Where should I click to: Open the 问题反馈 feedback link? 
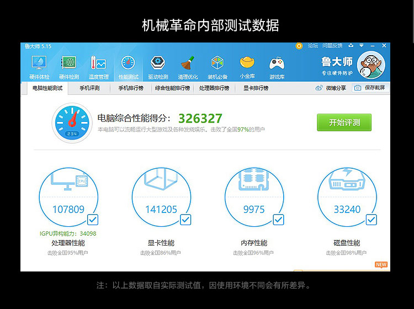pos(332,46)
